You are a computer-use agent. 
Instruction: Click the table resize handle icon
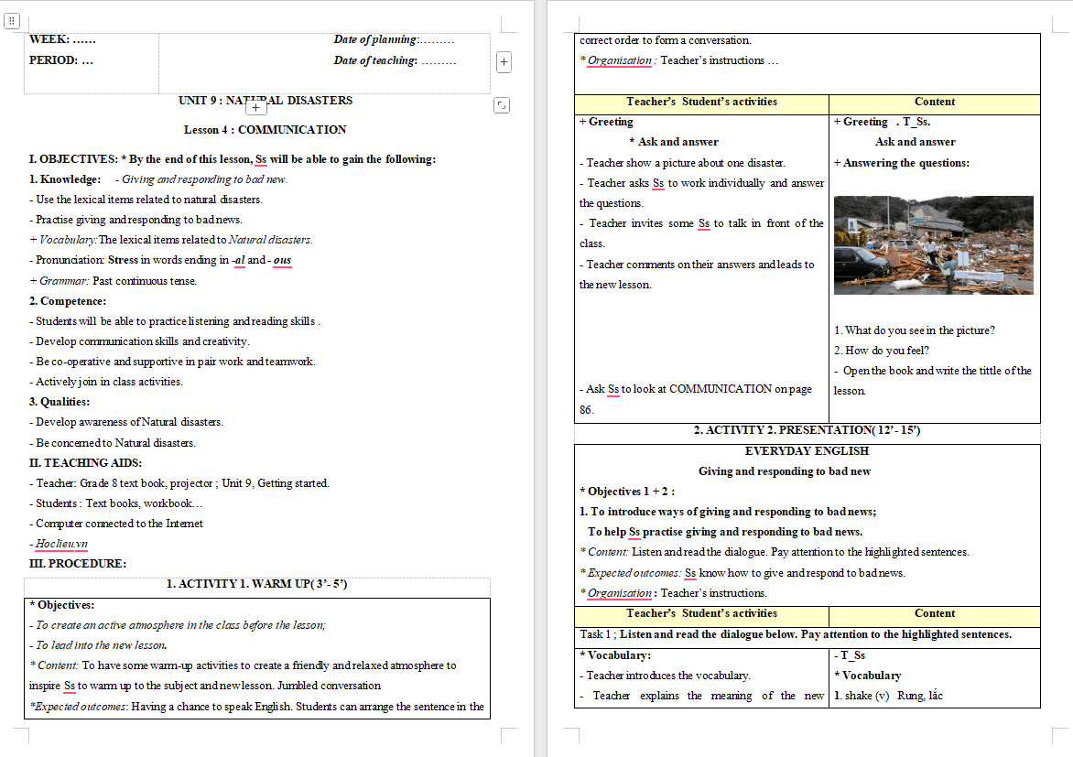501,105
